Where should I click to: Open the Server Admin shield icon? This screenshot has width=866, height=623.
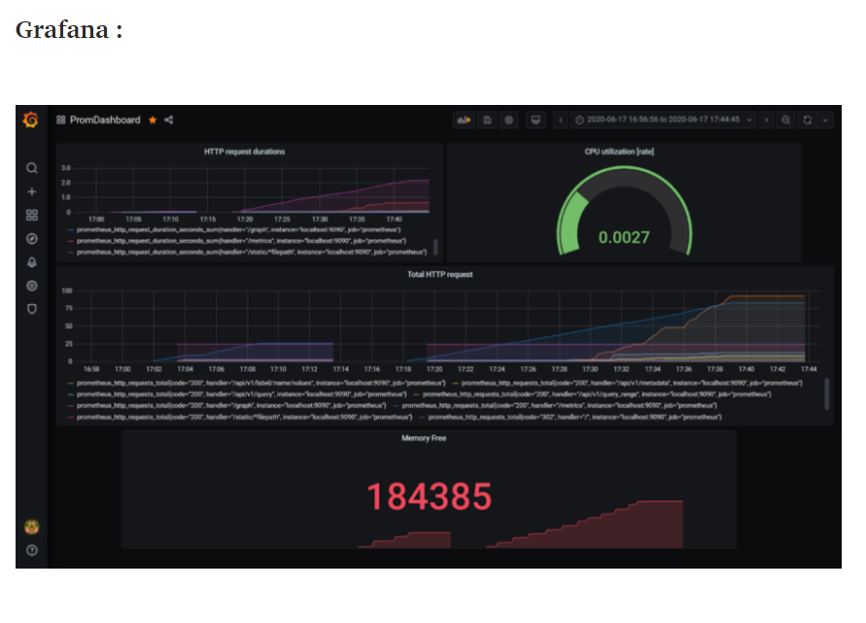tap(32, 309)
